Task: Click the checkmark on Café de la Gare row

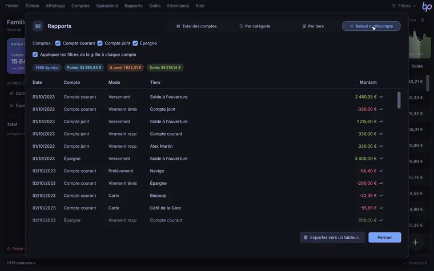Action: [x=381, y=208]
